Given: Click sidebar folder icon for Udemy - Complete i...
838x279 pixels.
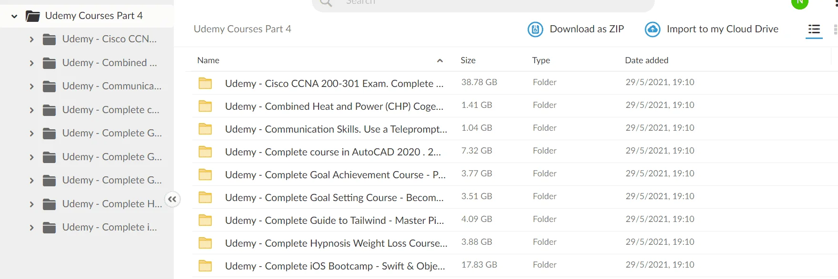Looking at the screenshot, I should click(x=49, y=228).
